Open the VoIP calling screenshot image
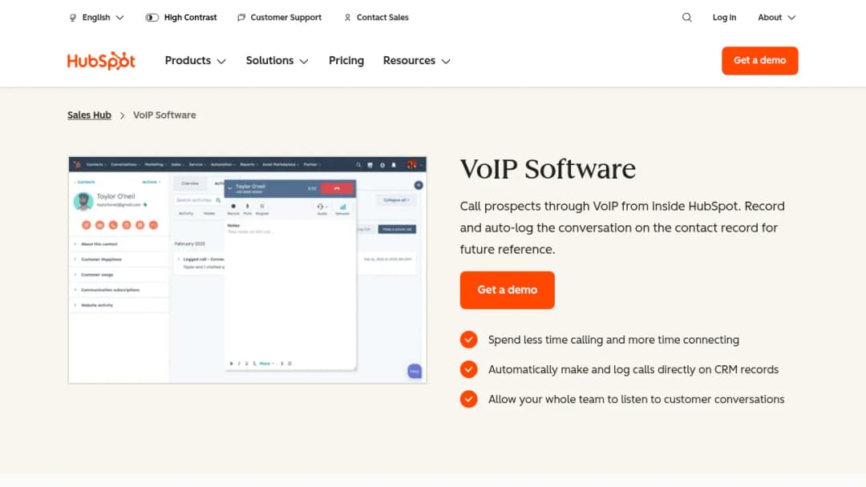 pos(248,270)
